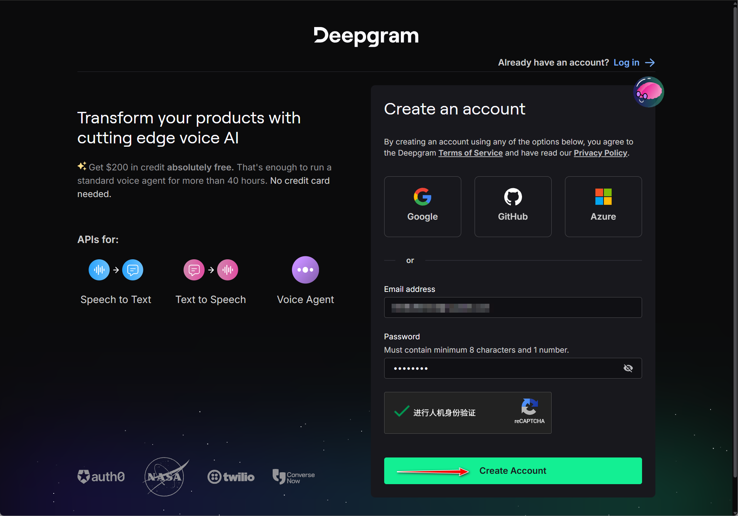Viewport: 738px width, 516px height.
Task: Click 'Already have an account?' text
Action: (553, 63)
